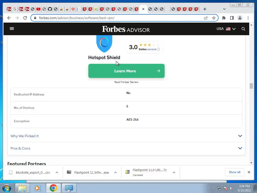
Task: Click the green Learn More button
Action: coord(126,71)
